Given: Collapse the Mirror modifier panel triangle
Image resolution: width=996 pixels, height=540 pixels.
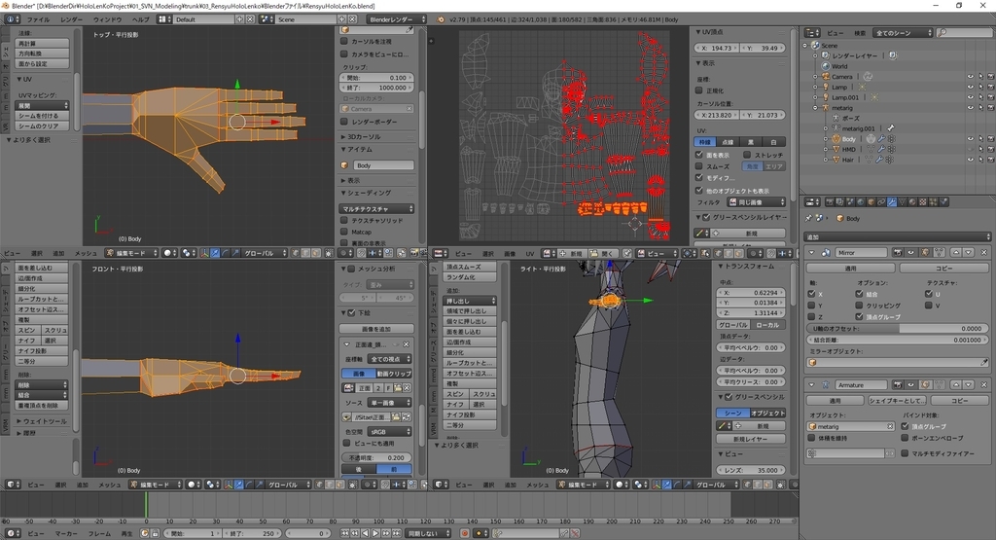Looking at the screenshot, I should click(x=812, y=252).
